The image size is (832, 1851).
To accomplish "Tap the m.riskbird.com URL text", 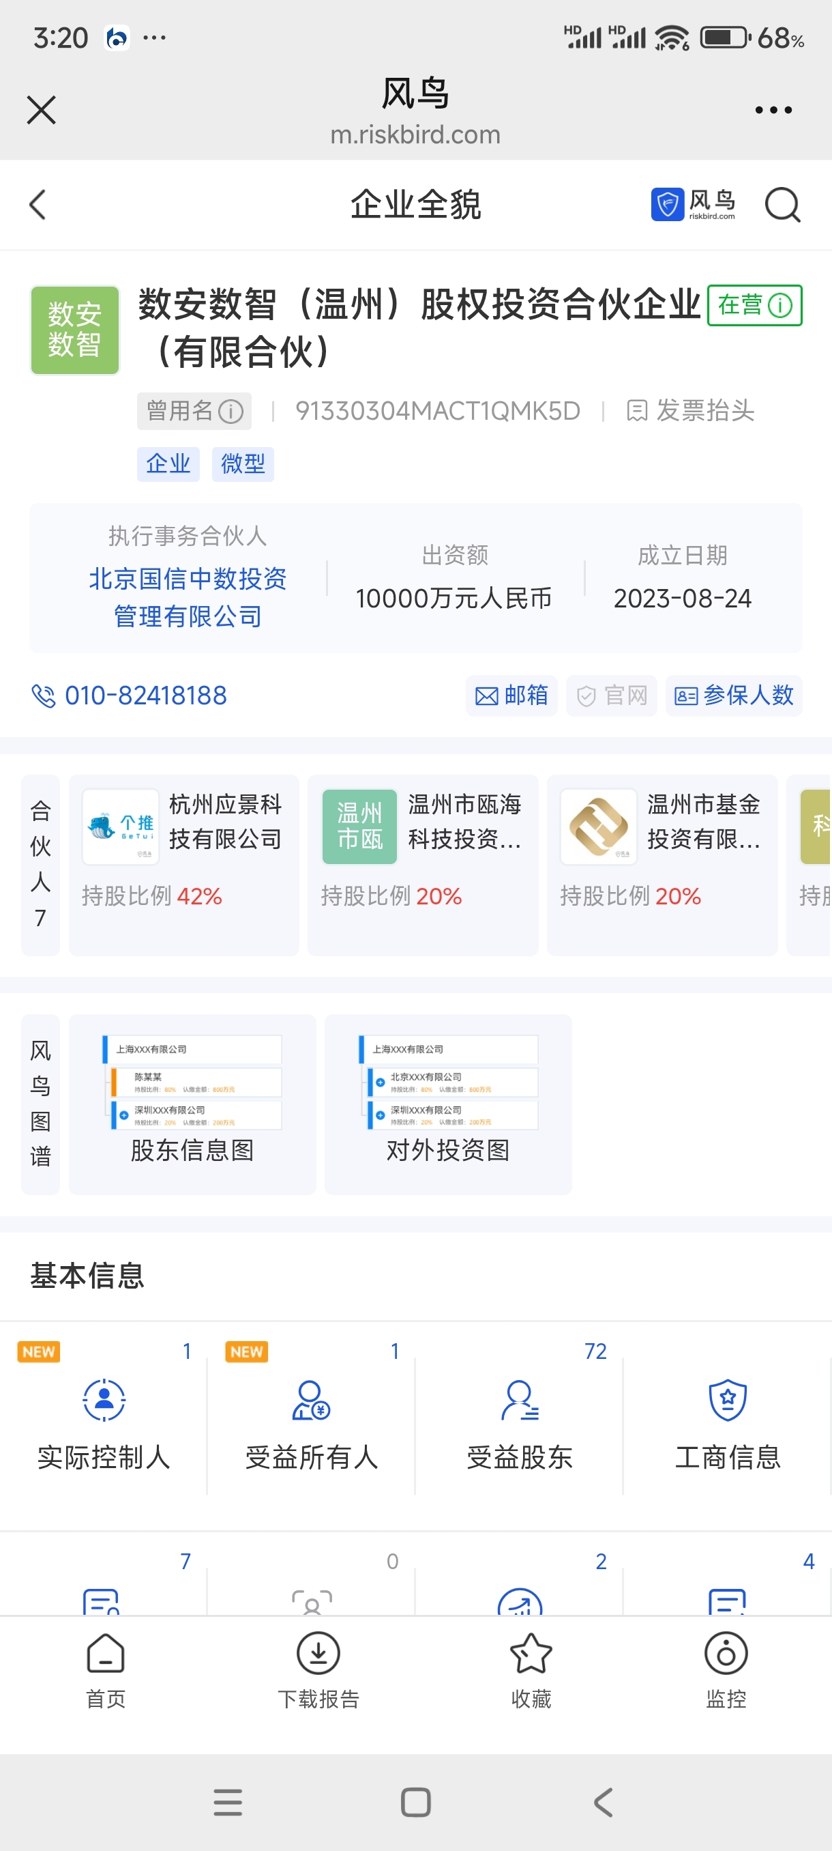I will tap(415, 134).
